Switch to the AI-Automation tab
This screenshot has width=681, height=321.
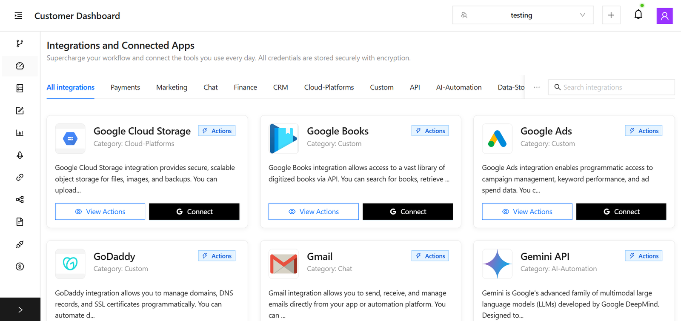(458, 87)
